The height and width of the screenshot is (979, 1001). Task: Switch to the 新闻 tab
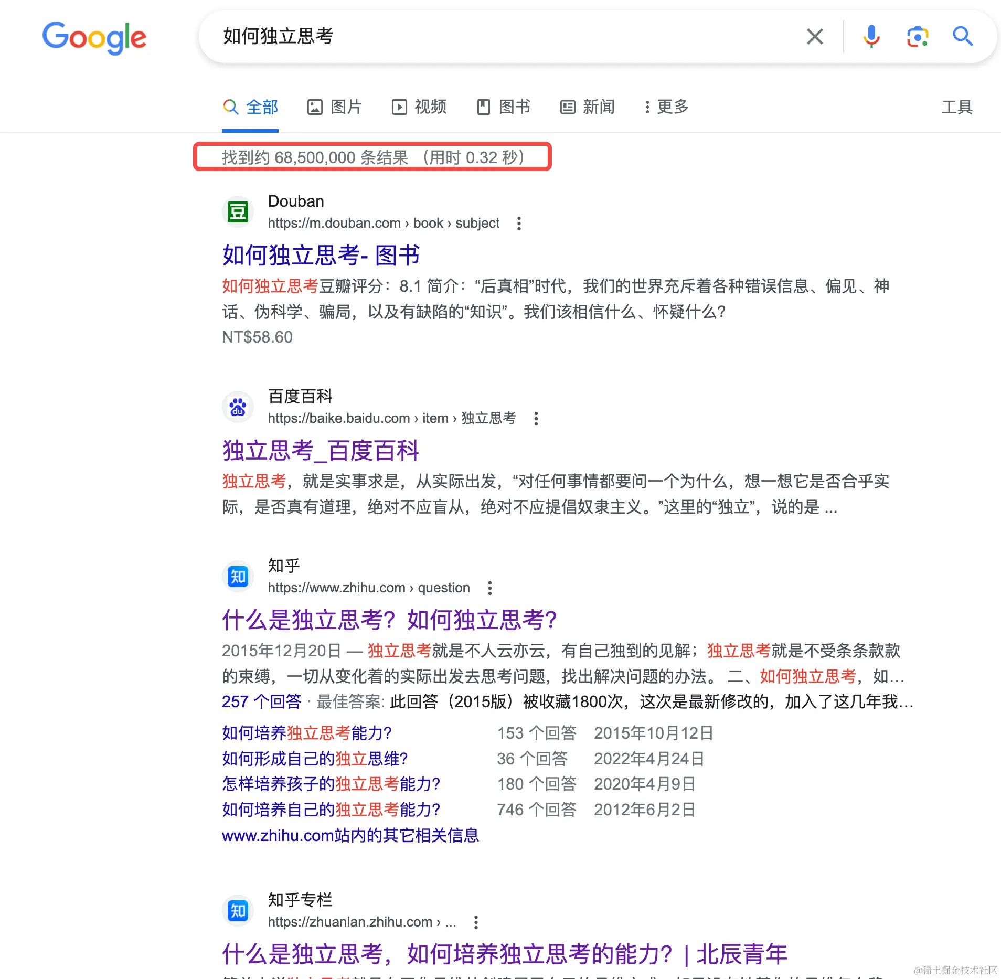588,107
